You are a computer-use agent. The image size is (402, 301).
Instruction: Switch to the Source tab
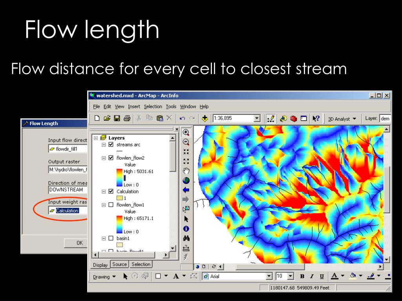pos(119,265)
